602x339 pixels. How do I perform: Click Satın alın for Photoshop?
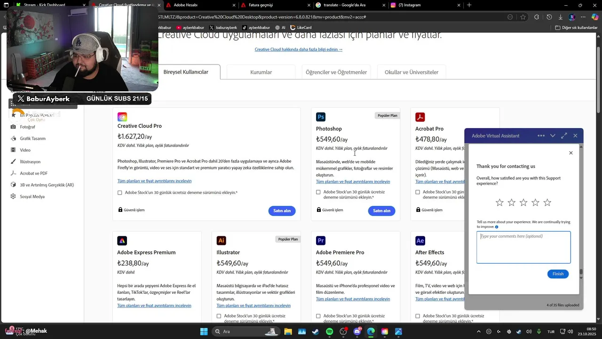pyautogui.click(x=381, y=210)
